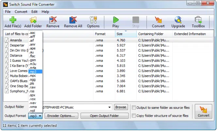The image size is (217, 131).
Task: Click the Open Output Folder button
Action: point(104,116)
